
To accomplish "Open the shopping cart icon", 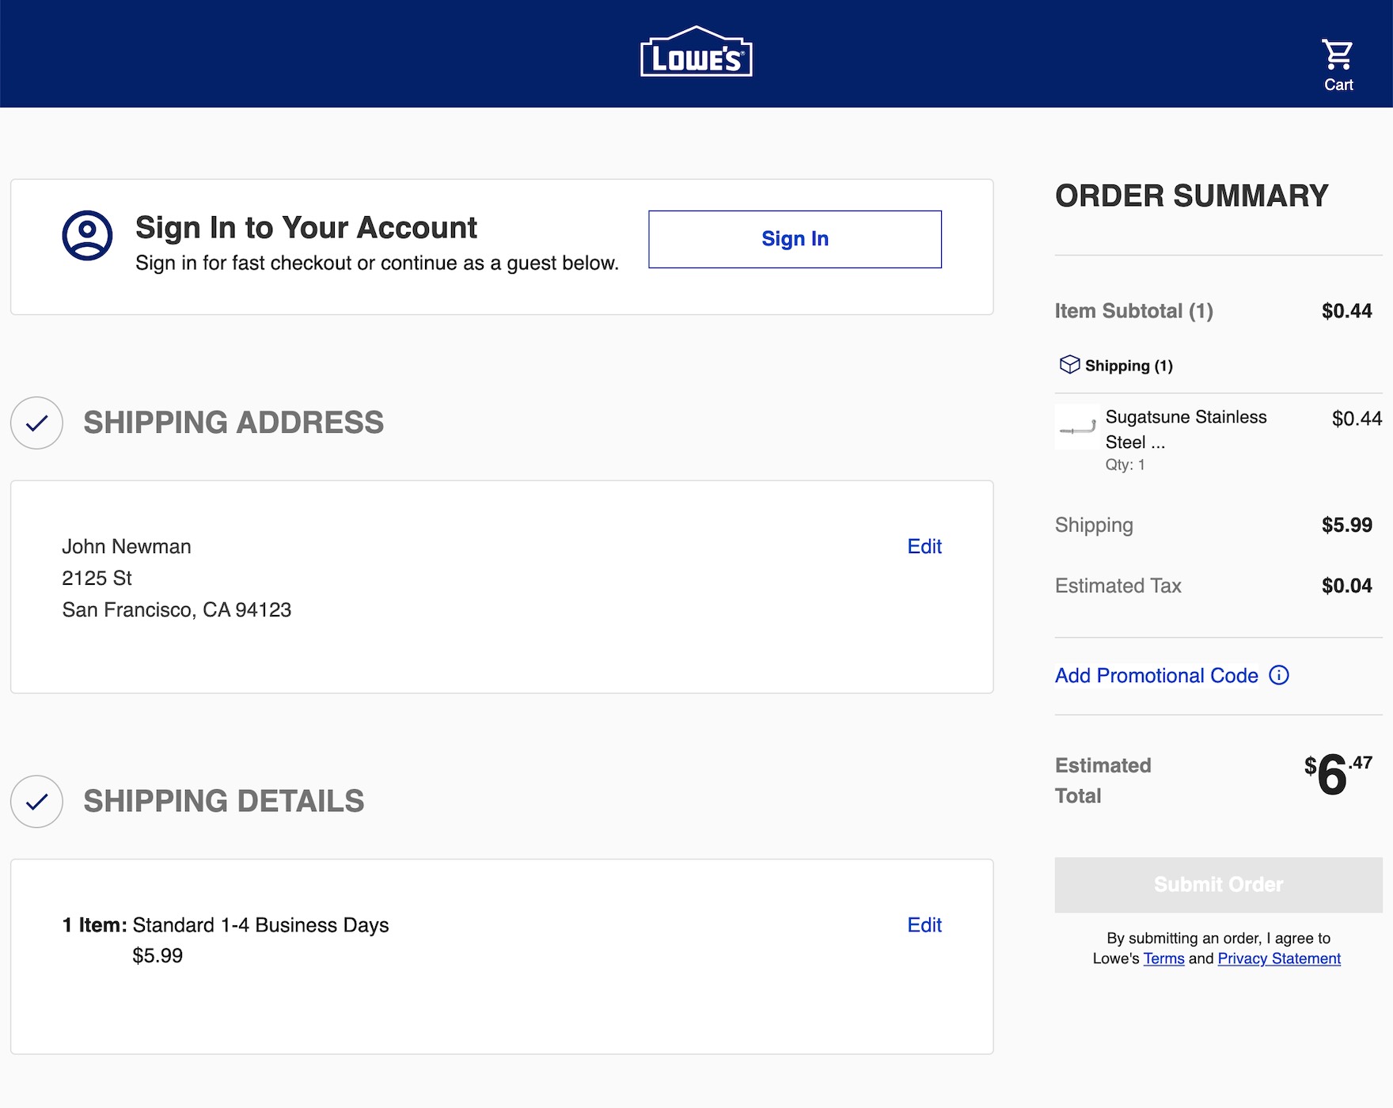I will point(1338,55).
